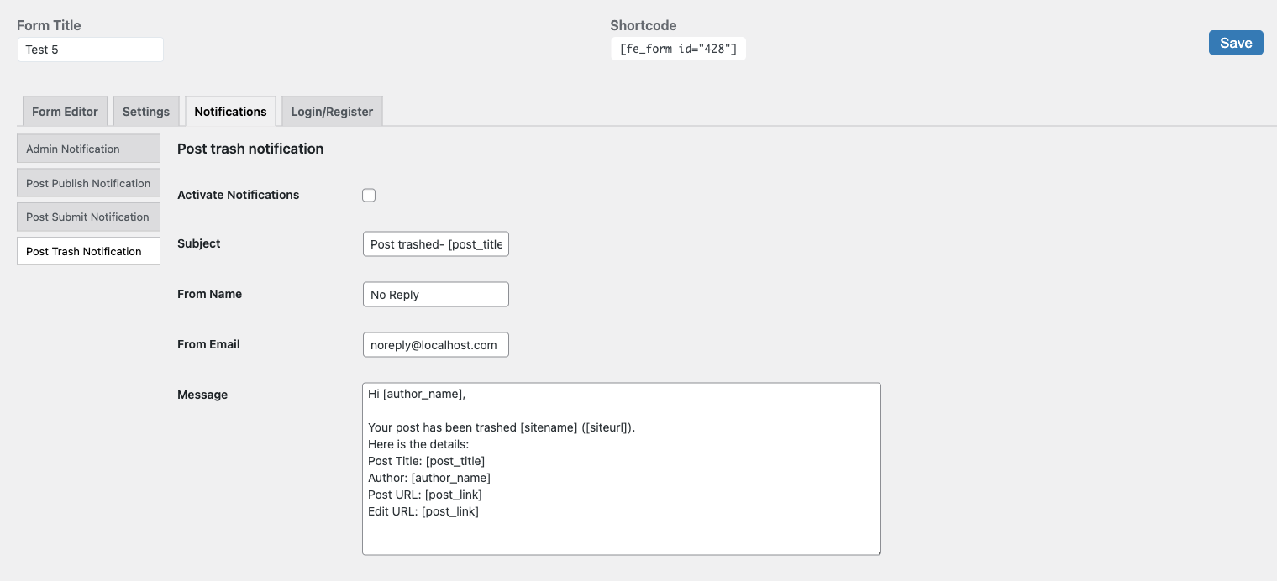The height and width of the screenshot is (581, 1277).
Task: Click the fe_form shortcode box
Action: click(678, 50)
